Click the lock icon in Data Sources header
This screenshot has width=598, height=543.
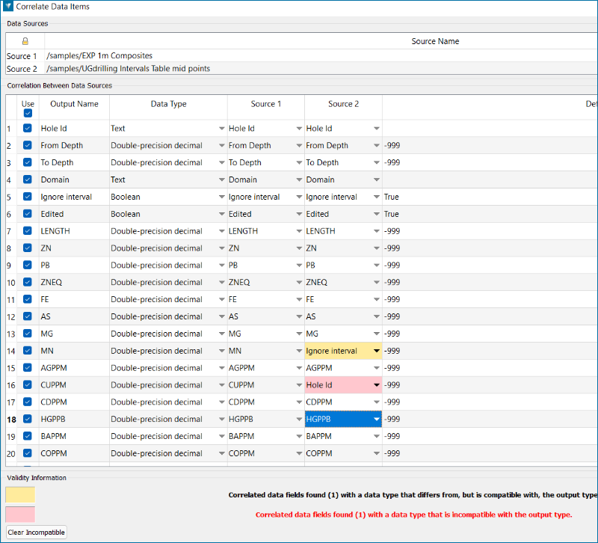(25, 41)
